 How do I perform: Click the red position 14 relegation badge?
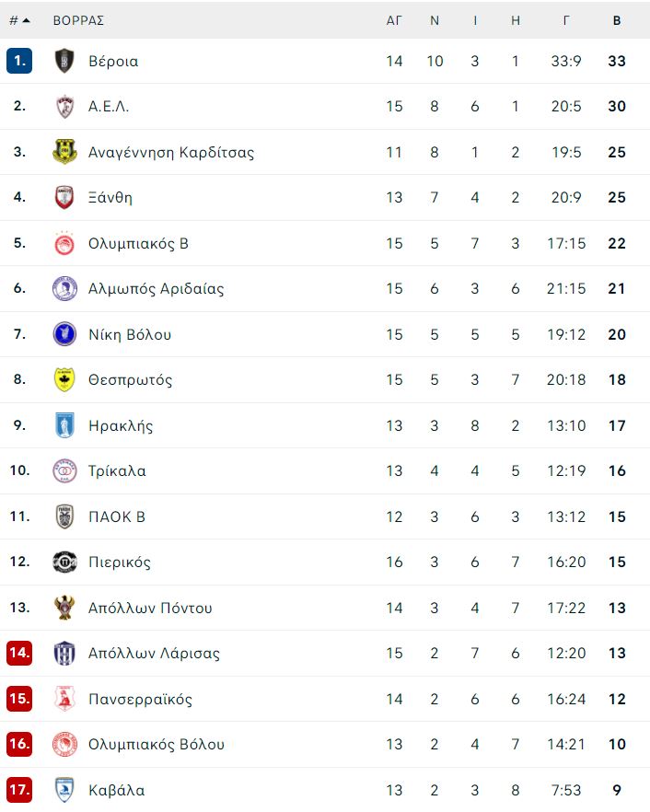tap(19, 653)
